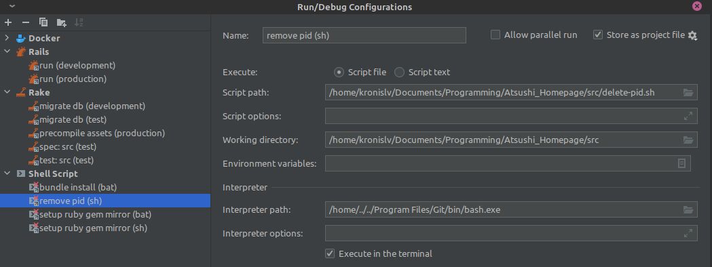Click icon beside run (production)
The image size is (712, 267).
(x=34, y=79)
